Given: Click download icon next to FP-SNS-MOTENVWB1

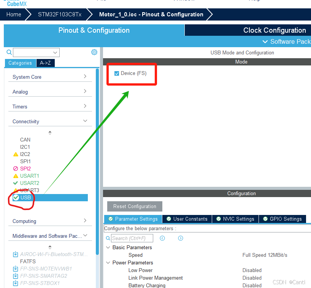Looking at the screenshot, I should pos(16,269).
